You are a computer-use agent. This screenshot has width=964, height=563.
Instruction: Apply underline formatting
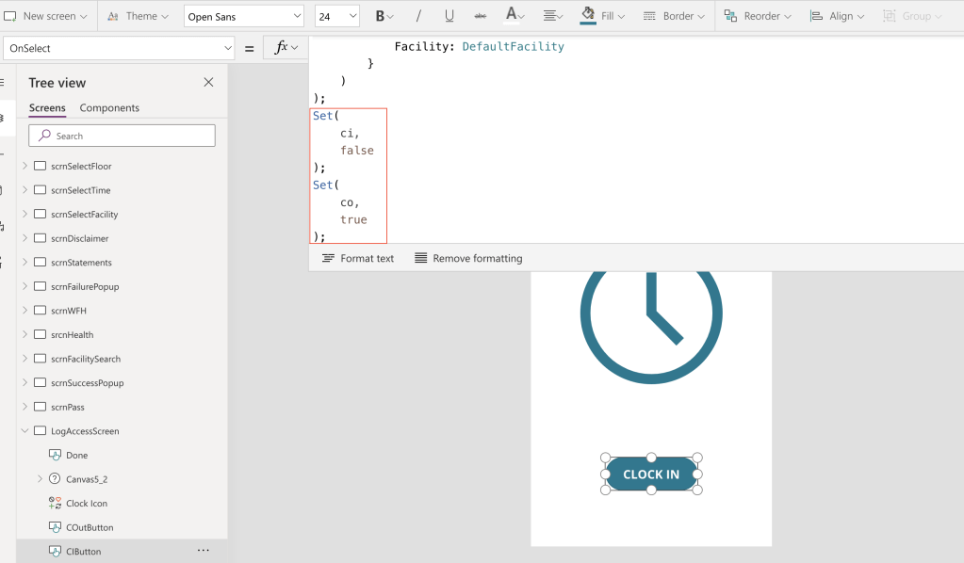(449, 16)
